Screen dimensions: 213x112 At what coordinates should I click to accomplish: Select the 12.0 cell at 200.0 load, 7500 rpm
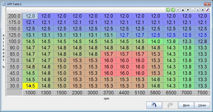tap(202, 16)
